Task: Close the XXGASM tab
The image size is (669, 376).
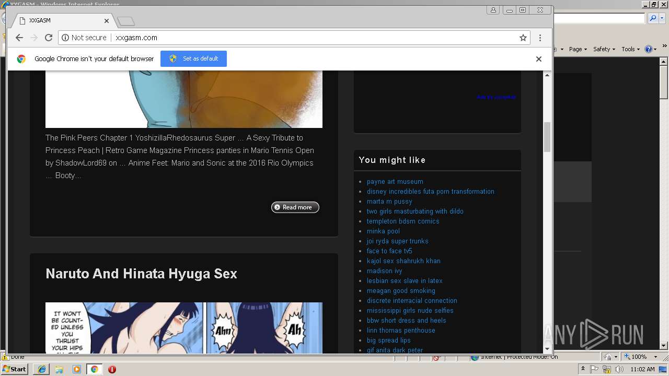Action: [107, 21]
